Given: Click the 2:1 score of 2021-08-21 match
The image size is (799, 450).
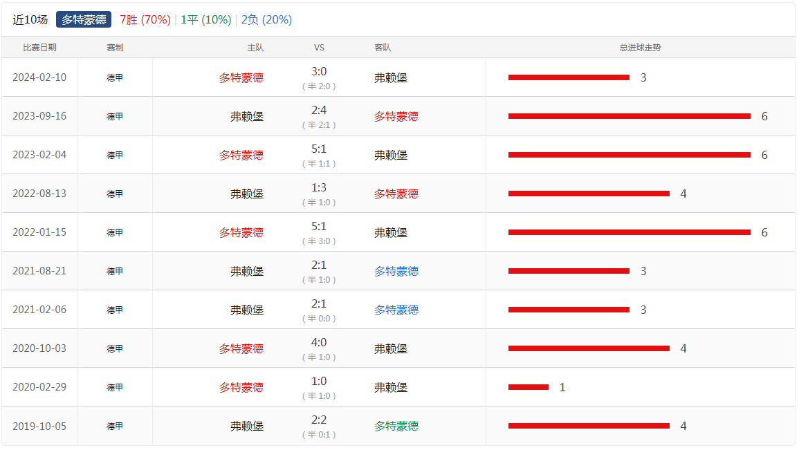Looking at the screenshot, I should coord(319,265).
